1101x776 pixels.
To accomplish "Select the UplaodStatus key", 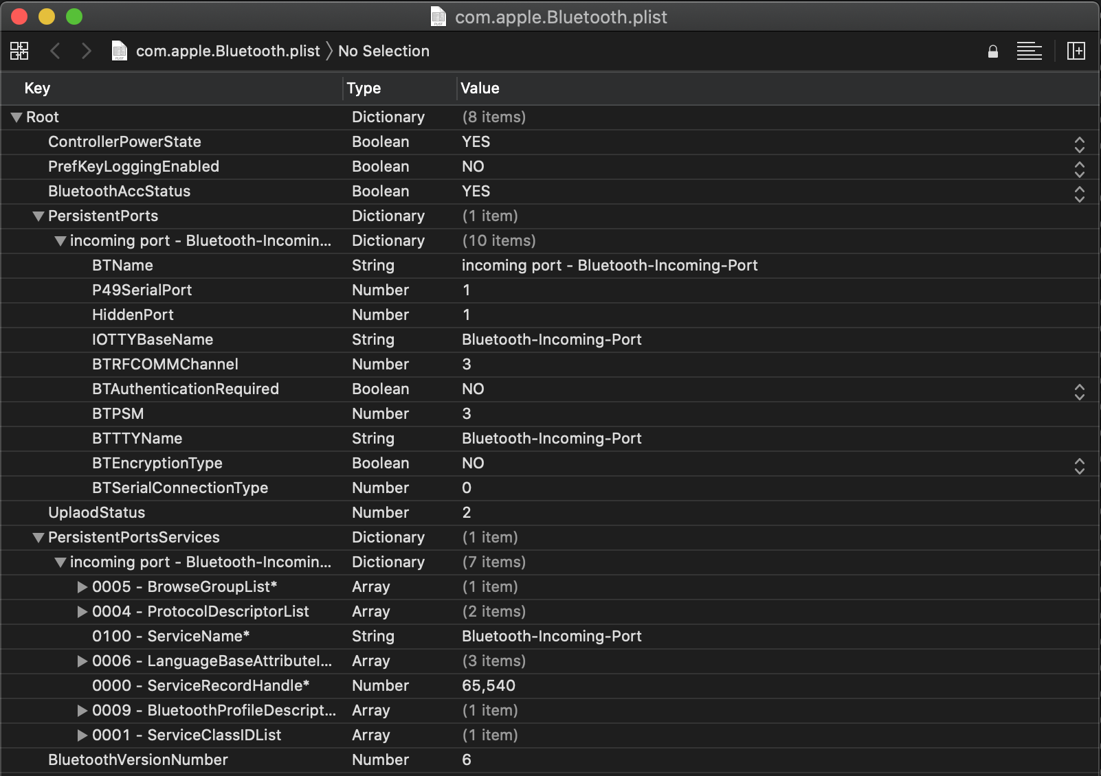I will (x=96, y=512).
